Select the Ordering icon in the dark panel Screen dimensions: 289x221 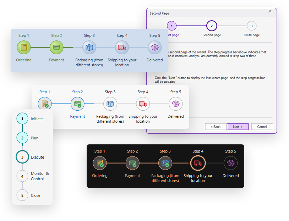pyautogui.click(x=100, y=163)
